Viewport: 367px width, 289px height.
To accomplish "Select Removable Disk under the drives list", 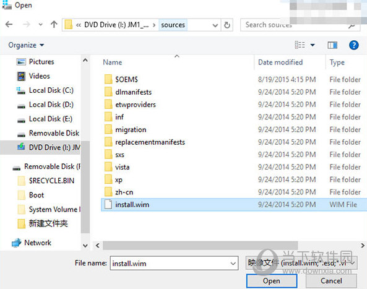I will pos(54,133).
